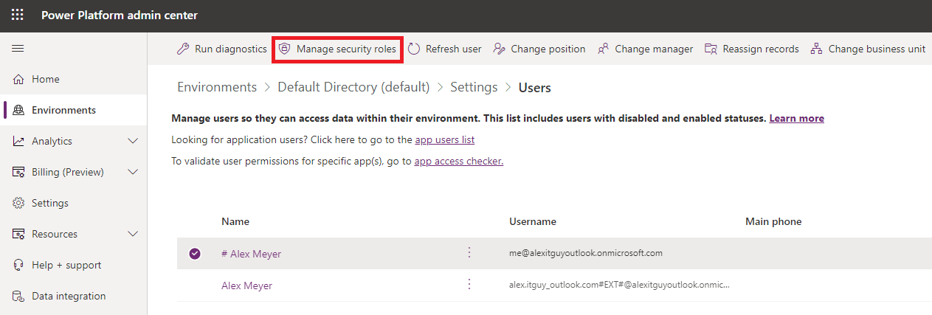Open Analytics in the sidebar
This screenshot has height=315, width=932.
tap(52, 141)
